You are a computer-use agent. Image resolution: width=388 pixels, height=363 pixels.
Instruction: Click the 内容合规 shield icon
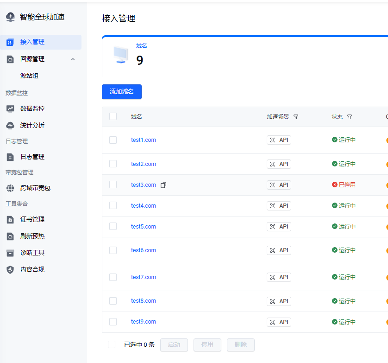10,269
